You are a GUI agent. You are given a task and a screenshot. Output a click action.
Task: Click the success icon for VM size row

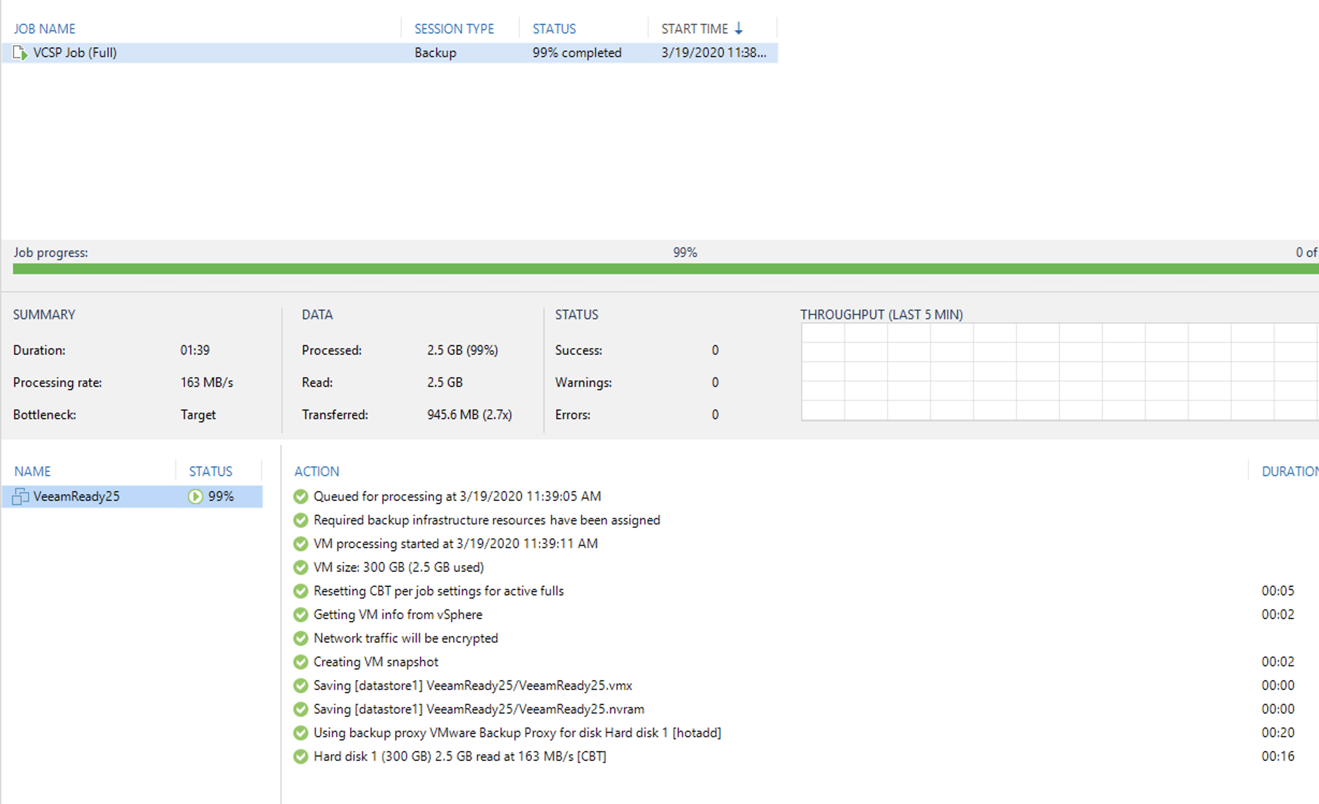[x=301, y=567]
